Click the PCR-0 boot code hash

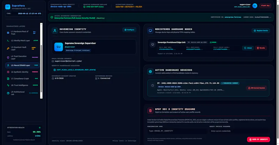pyautogui.click(x=167, y=49)
